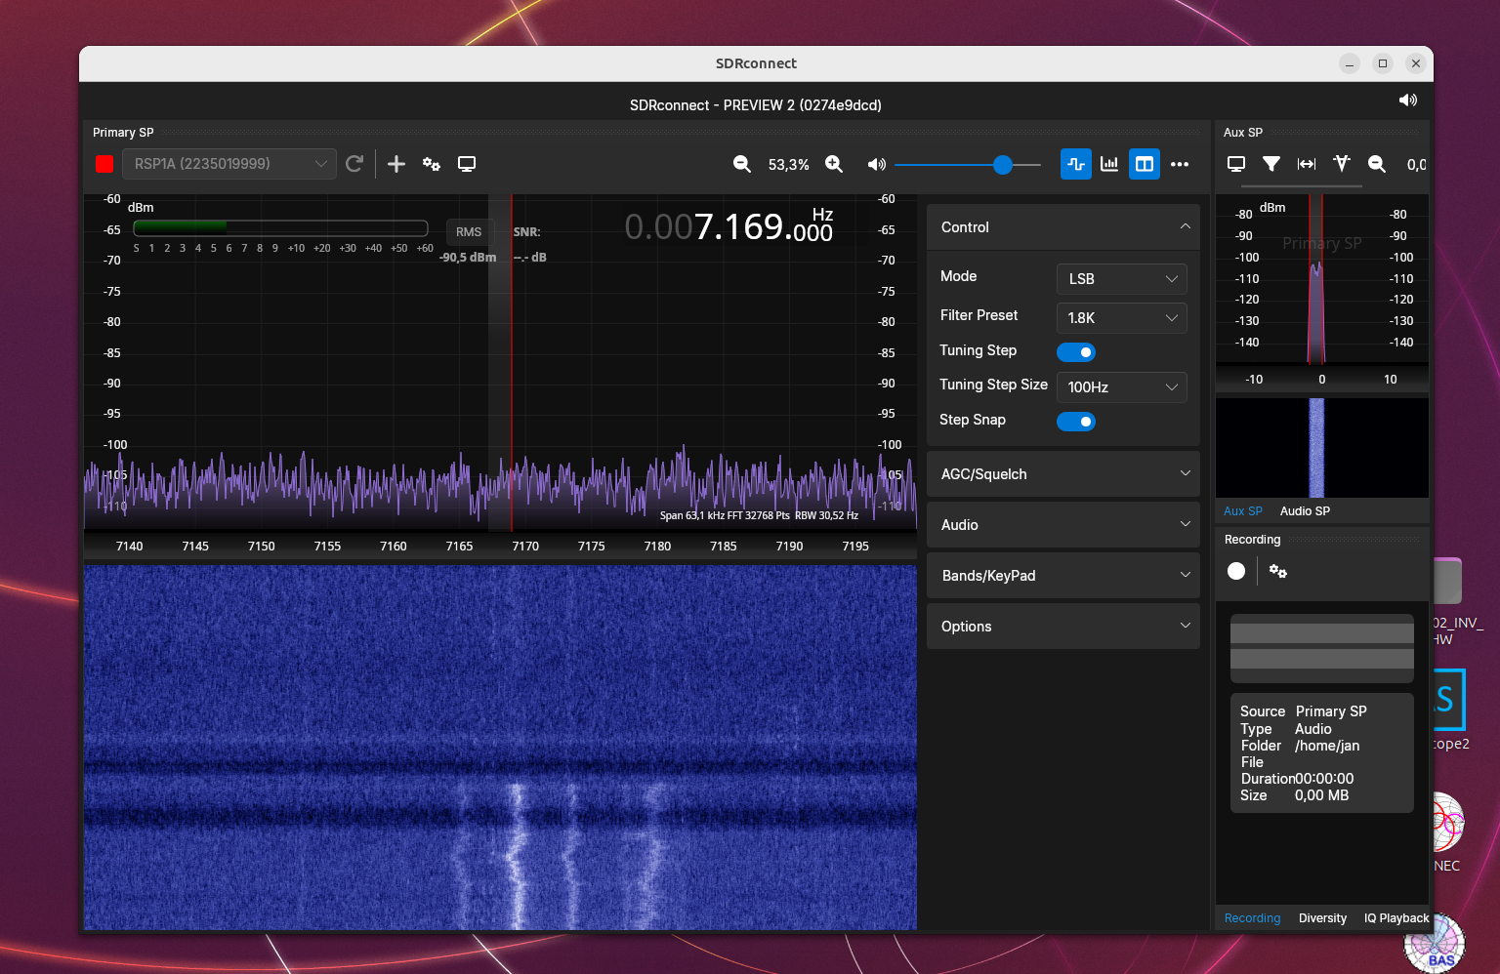Select the Recording tab at bottom
The height and width of the screenshot is (974, 1500).
[x=1252, y=918]
